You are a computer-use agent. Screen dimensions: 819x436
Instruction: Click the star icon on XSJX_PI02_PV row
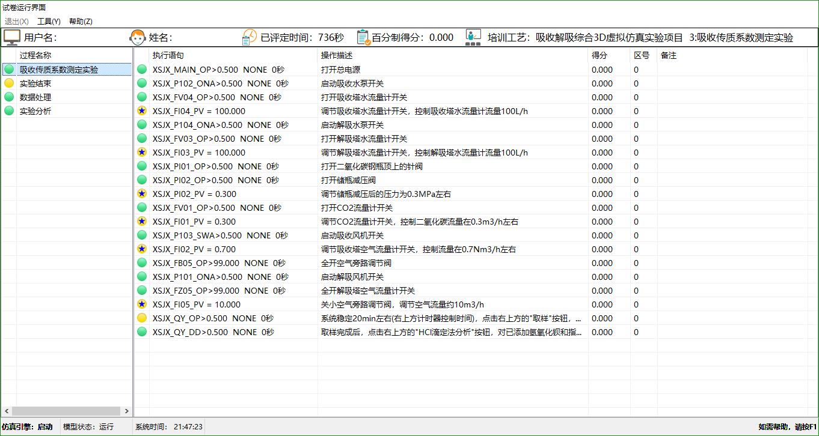pos(142,194)
